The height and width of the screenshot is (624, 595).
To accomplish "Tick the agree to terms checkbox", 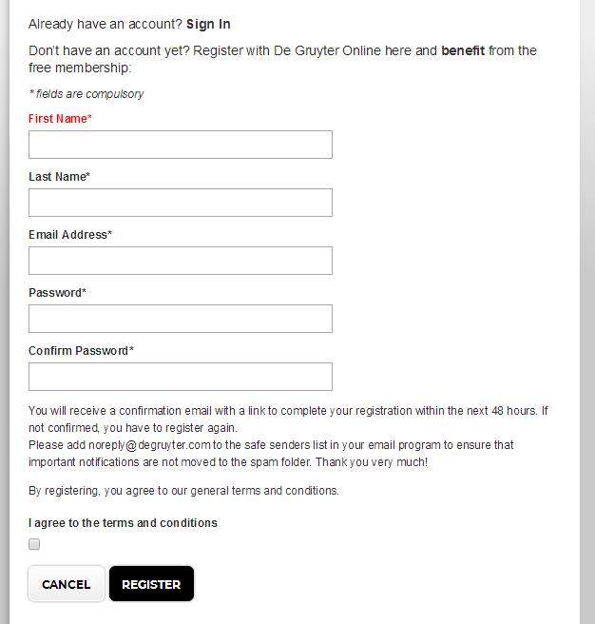I will coord(34,544).
